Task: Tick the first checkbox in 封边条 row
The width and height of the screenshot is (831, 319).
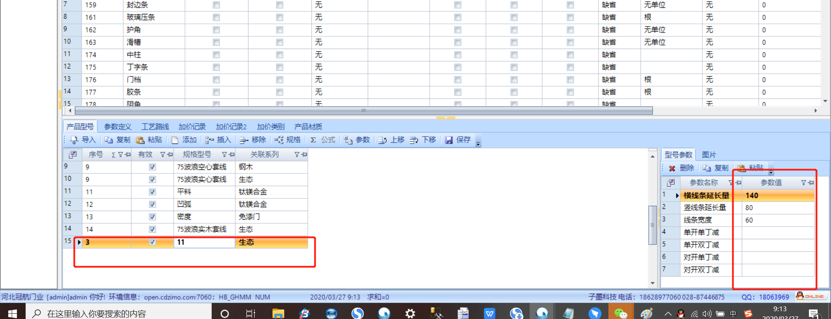Action: pyautogui.click(x=216, y=5)
